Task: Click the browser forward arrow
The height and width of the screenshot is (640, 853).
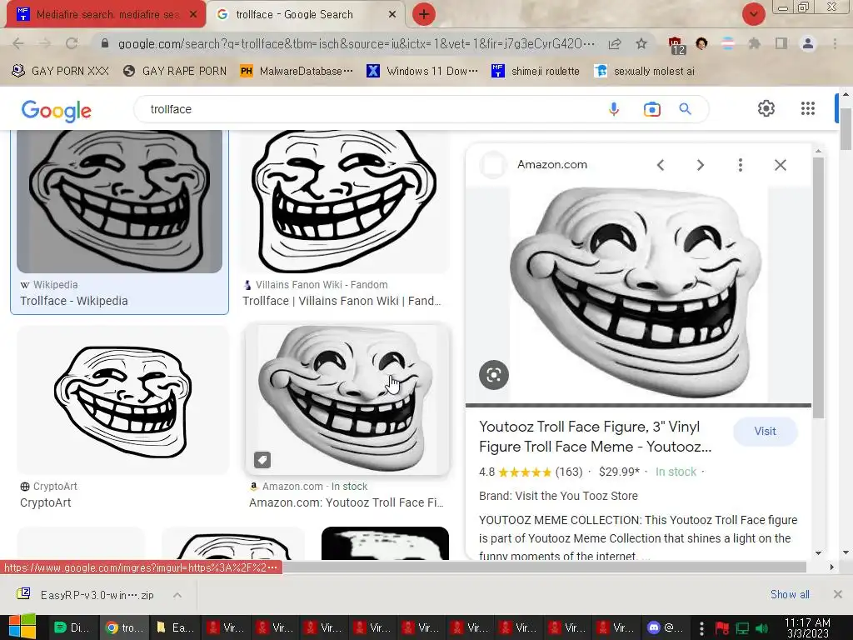Action: pos(45,43)
